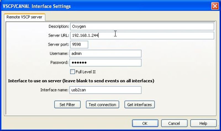This screenshot has width=221, height=131.
Task: Select the Username field with admin
Action: (105, 53)
